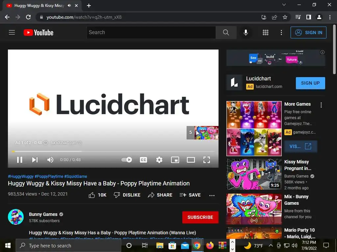This screenshot has width=337, height=252.
Task: Open the YouTube hamburger guide menu
Action: (12, 32)
